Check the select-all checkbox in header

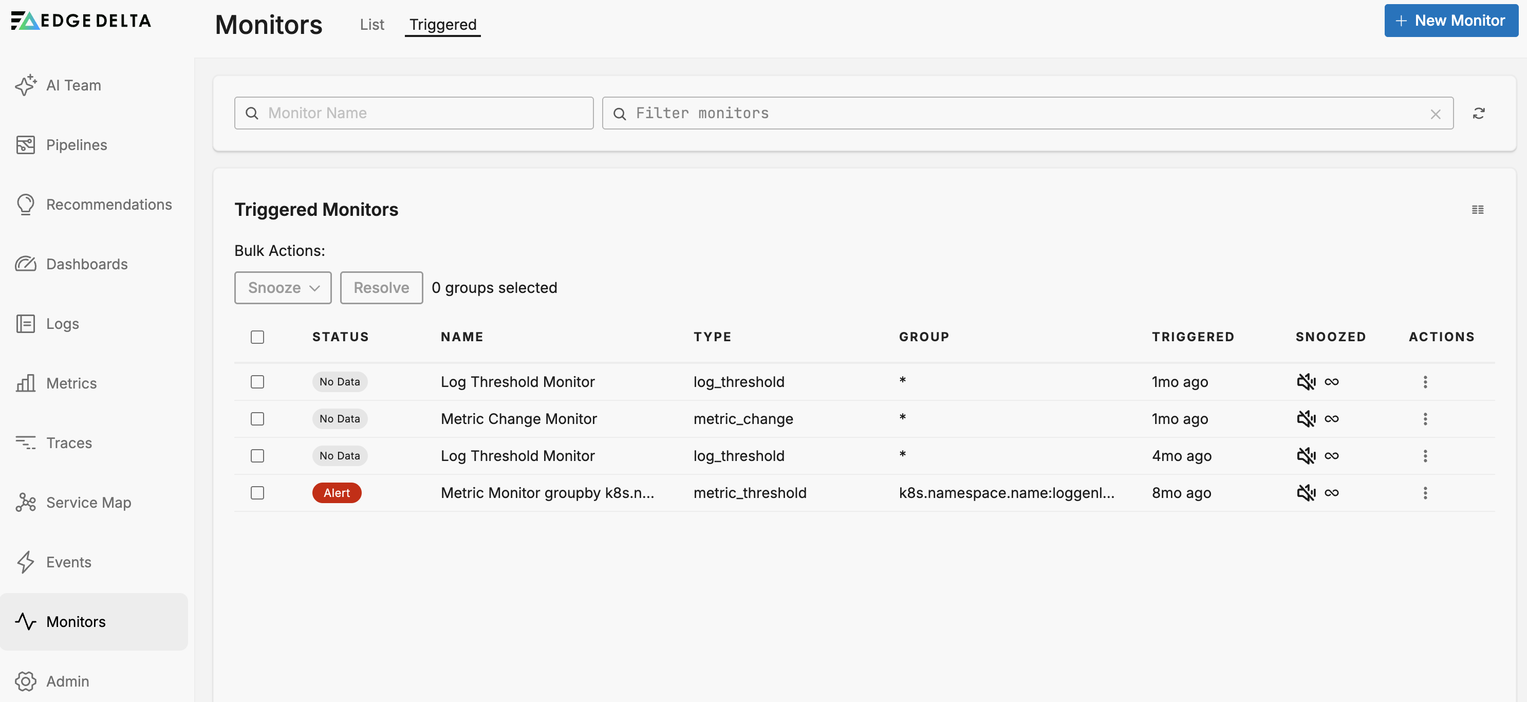point(257,337)
